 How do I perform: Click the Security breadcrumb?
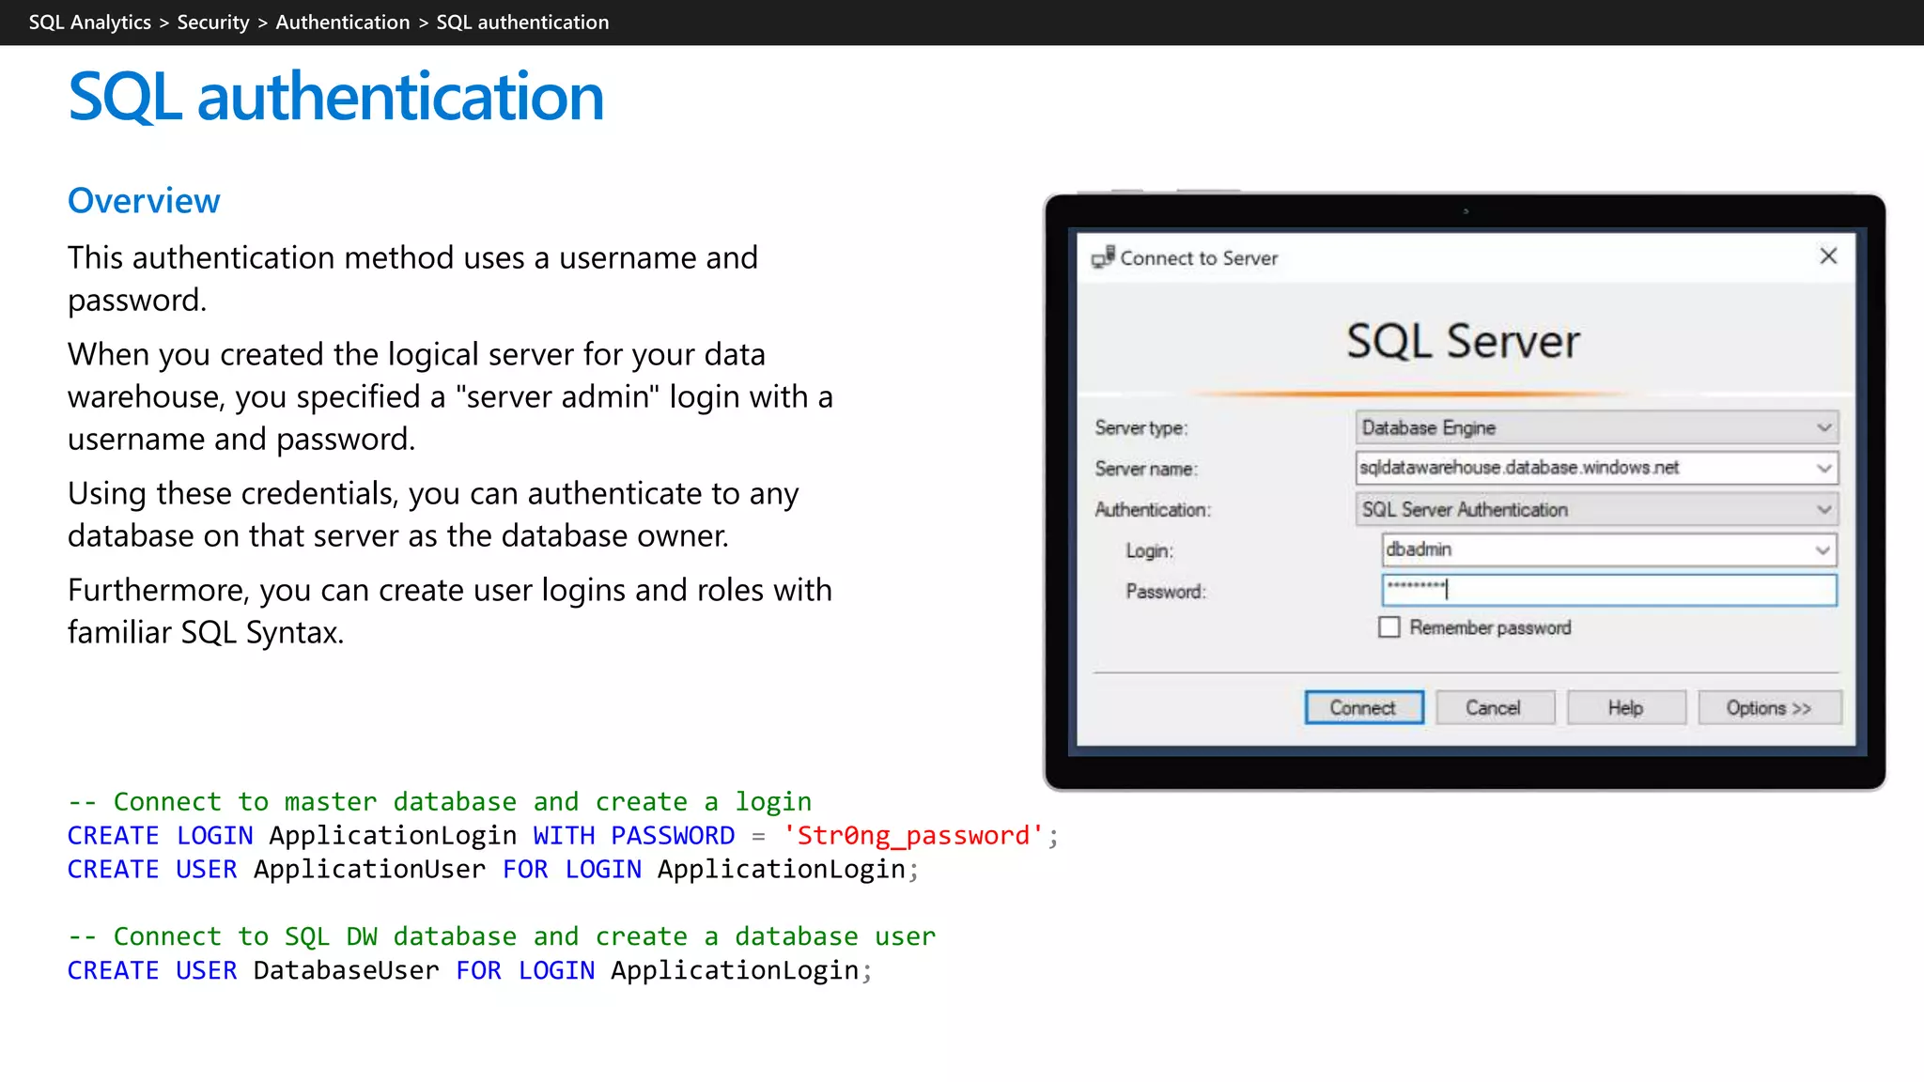tap(213, 22)
